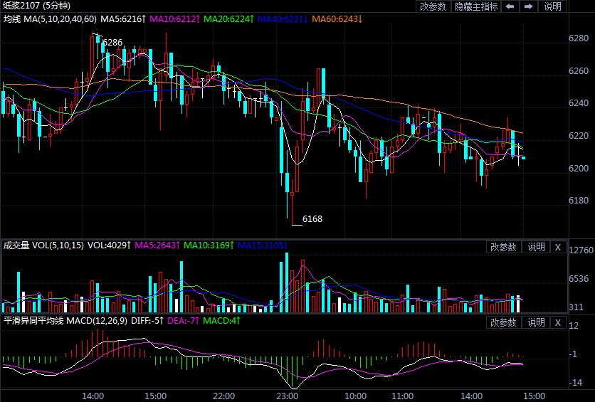Click the 6168 low price label
Viewport: 595px width, 402px height.
[x=312, y=219]
